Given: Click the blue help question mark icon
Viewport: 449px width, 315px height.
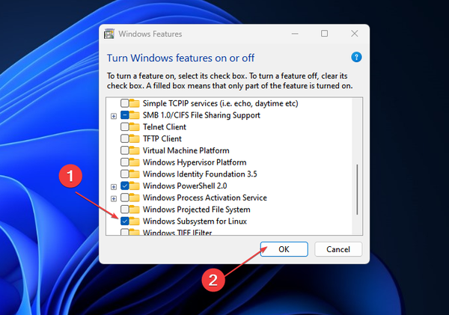Looking at the screenshot, I should click(356, 58).
